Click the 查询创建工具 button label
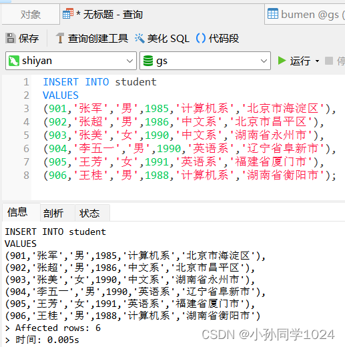 98,38
